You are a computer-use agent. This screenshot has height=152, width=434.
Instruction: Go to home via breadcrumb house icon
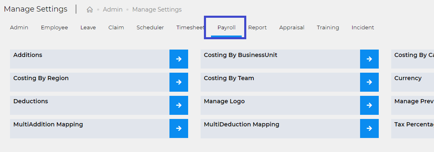click(x=90, y=9)
